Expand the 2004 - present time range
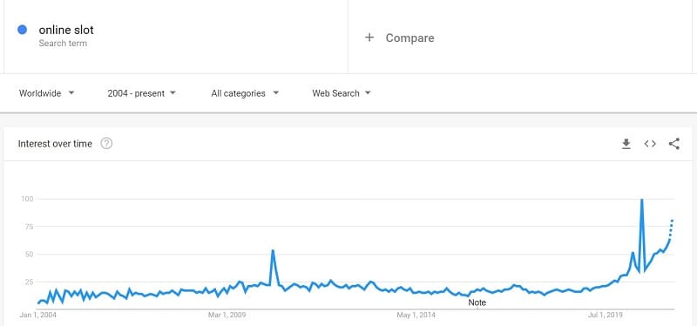697x326 pixels. click(142, 93)
